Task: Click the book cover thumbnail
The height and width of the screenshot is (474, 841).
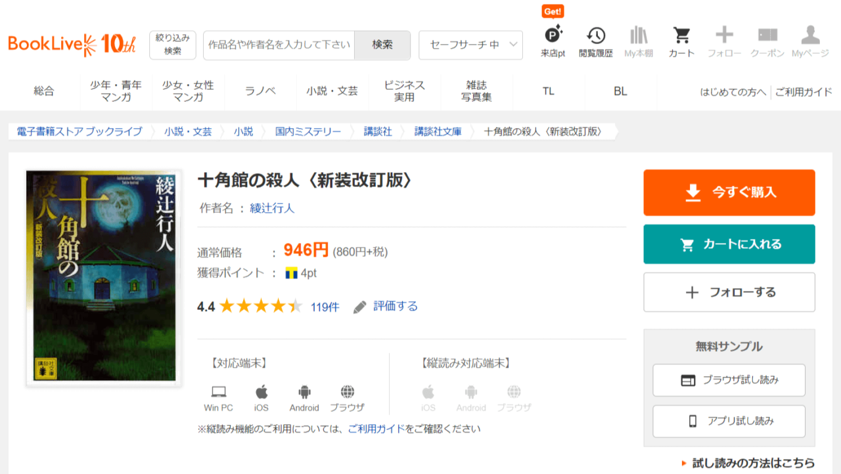Action: (x=104, y=278)
